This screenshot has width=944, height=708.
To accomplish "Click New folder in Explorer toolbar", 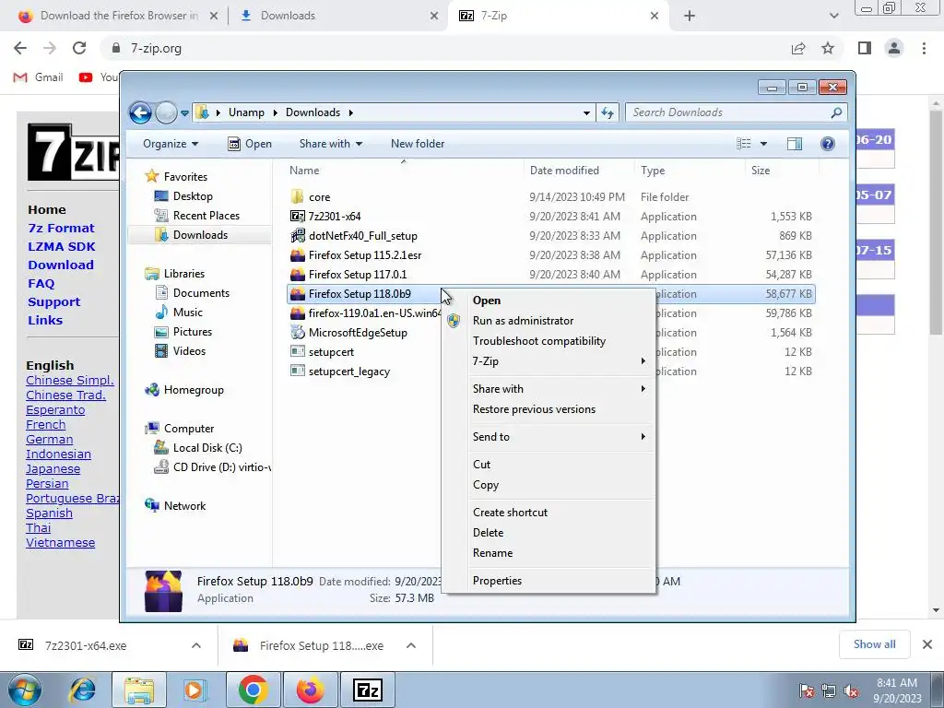I will point(418,143).
